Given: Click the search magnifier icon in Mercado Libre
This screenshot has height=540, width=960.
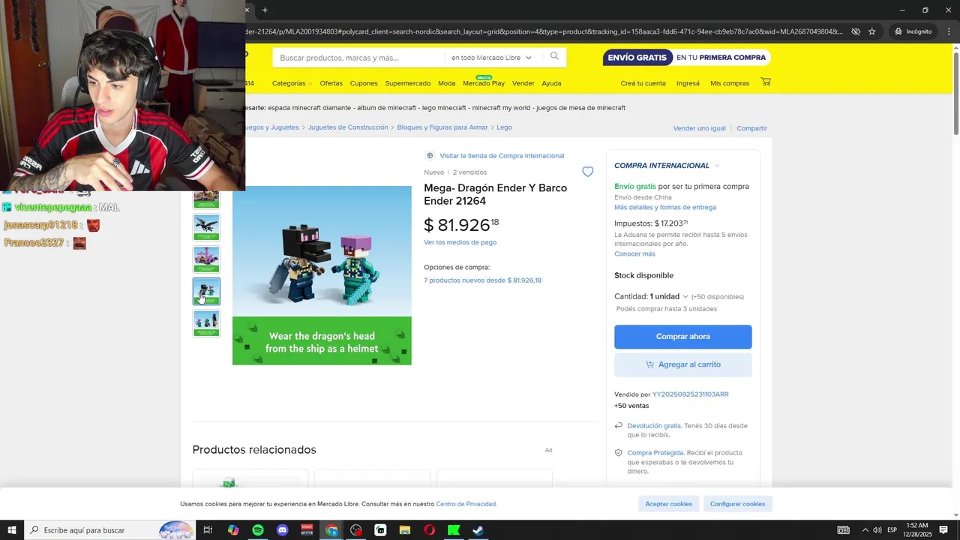Looking at the screenshot, I should pos(554,56).
